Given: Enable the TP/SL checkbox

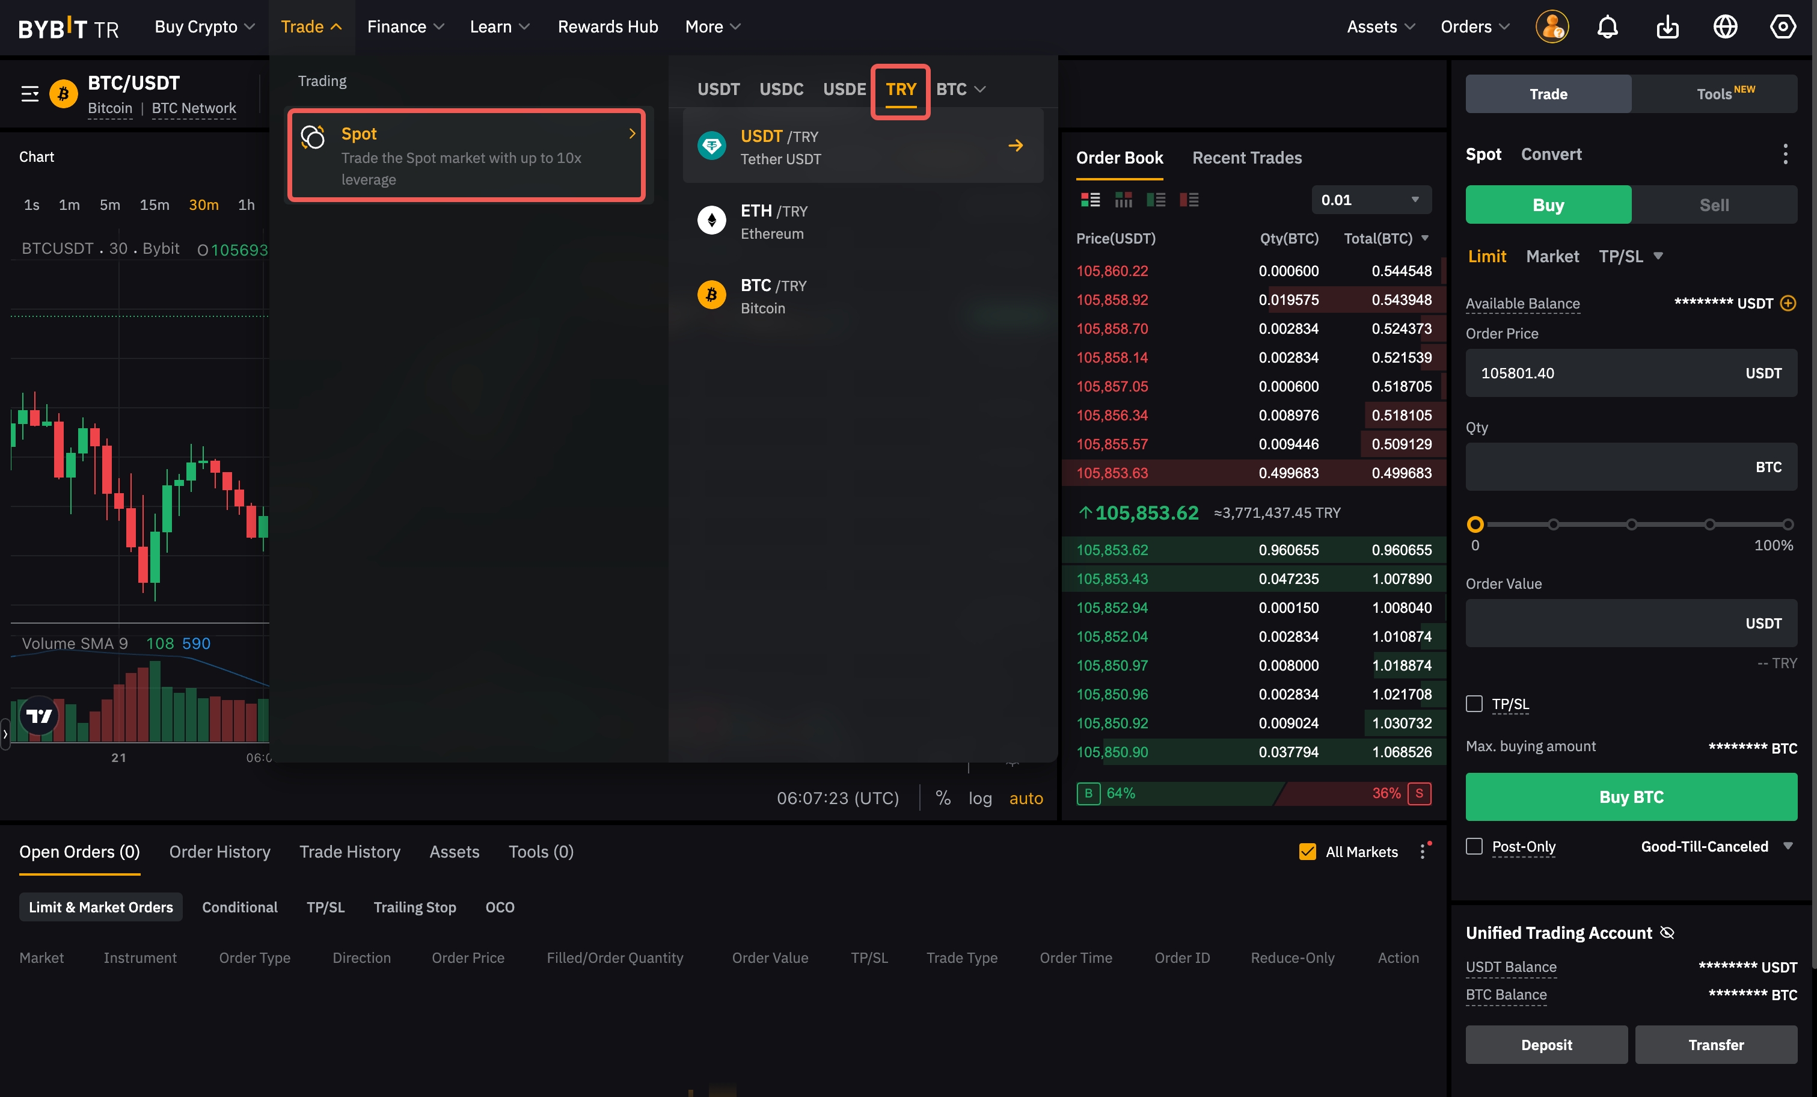Looking at the screenshot, I should pos(1474,704).
